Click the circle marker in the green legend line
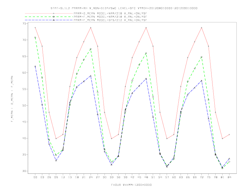Screen dimensions: 250x193 [54, 17]
